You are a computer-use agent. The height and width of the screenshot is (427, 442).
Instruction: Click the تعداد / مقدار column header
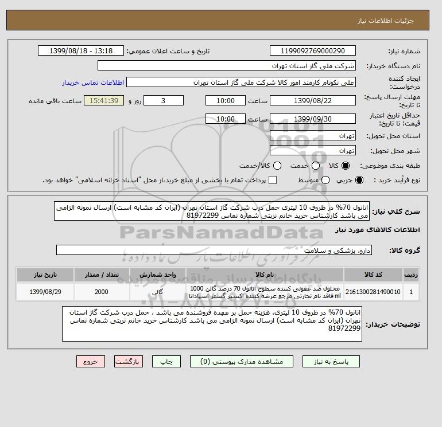pyautogui.click(x=102, y=275)
